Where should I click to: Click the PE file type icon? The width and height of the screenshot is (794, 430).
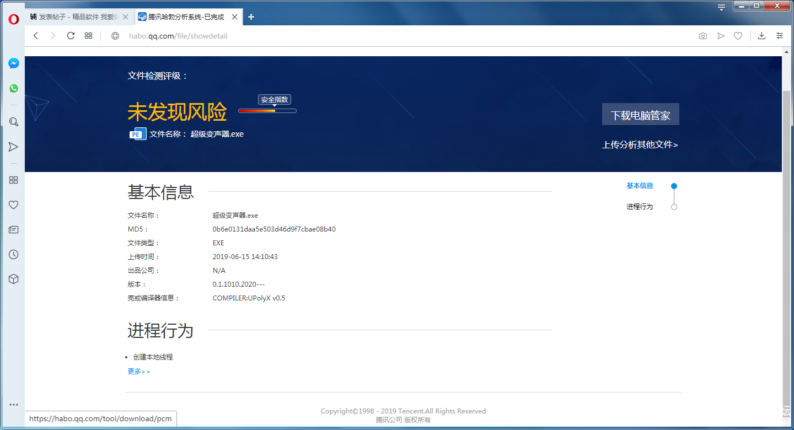tap(138, 134)
